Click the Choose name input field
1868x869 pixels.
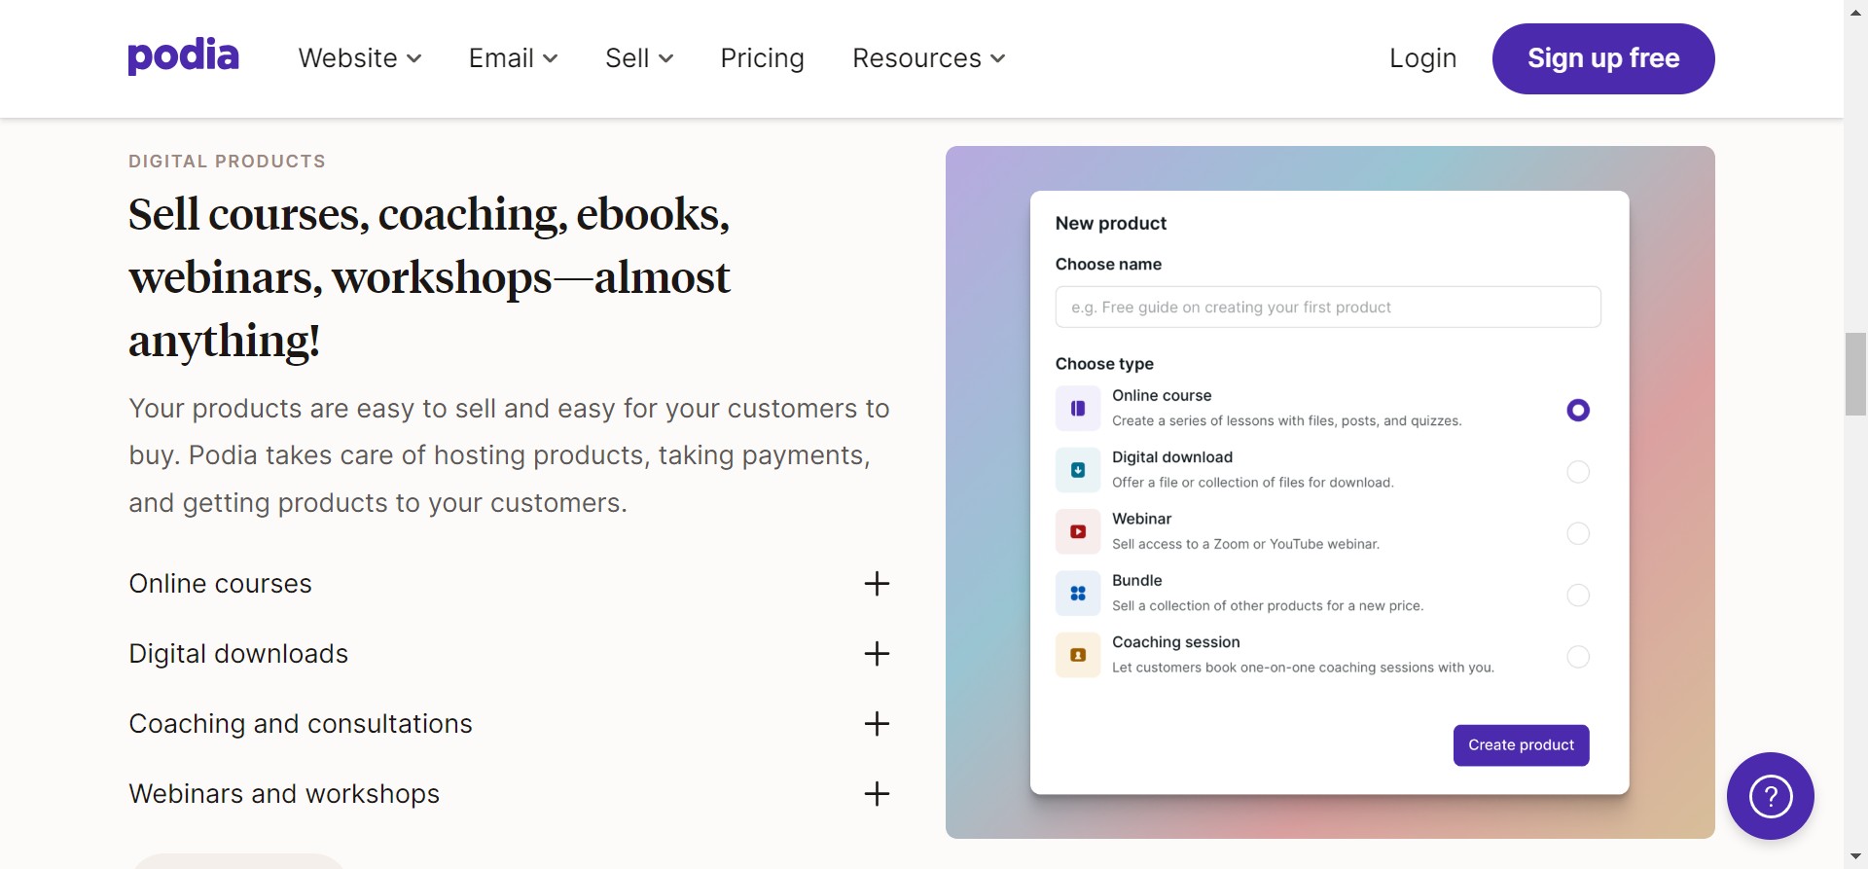click(1327, 308)
